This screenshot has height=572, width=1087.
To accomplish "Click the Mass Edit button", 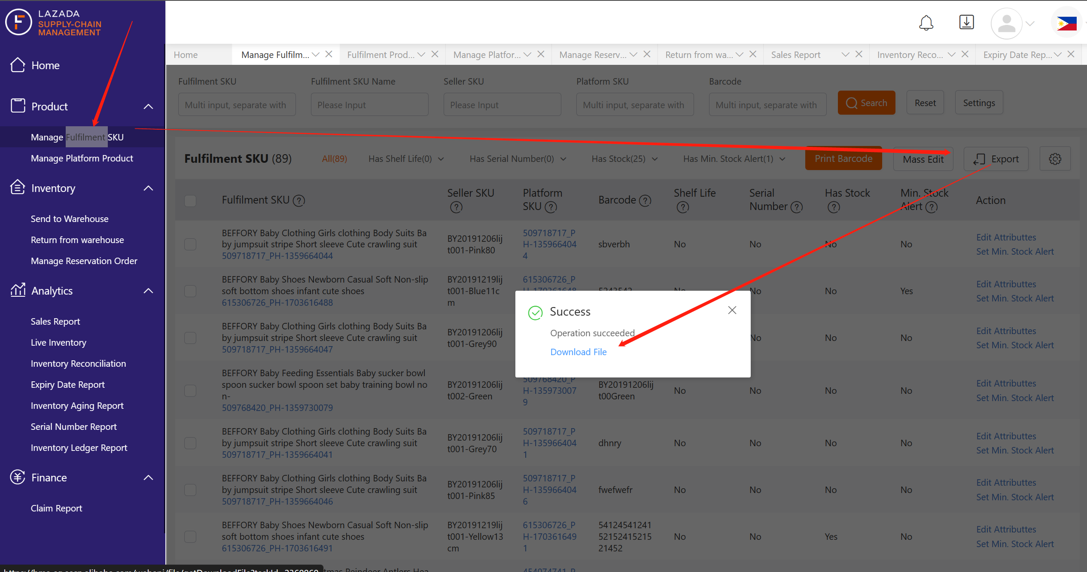I will (x=923, y=159).
